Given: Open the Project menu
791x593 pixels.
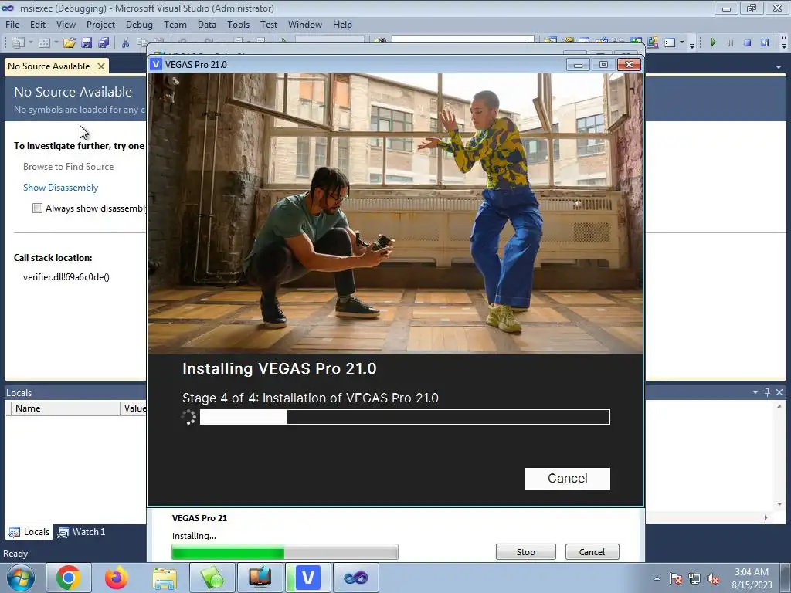Looking at the screenshot, I should pos(100,24).
